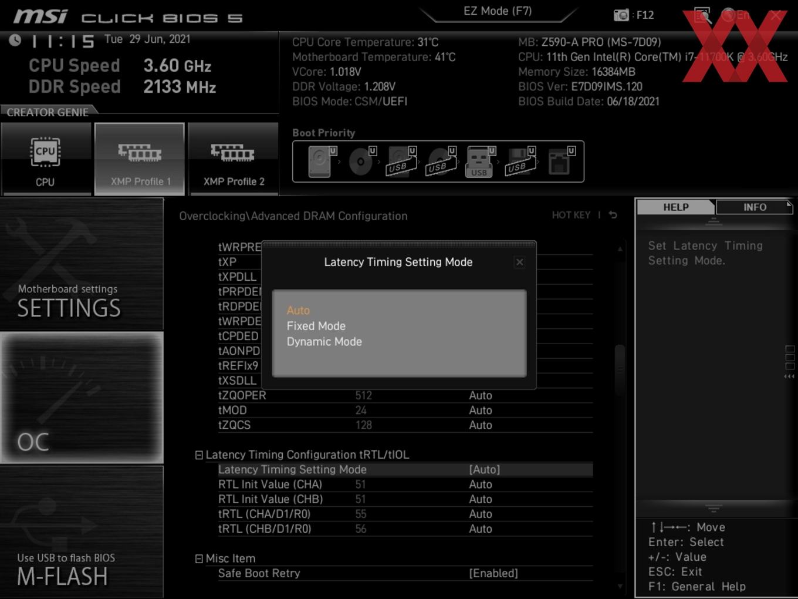The image size is (798, 599).
Task: Select the USB hard disk boot icon
Action: point(401,161)
